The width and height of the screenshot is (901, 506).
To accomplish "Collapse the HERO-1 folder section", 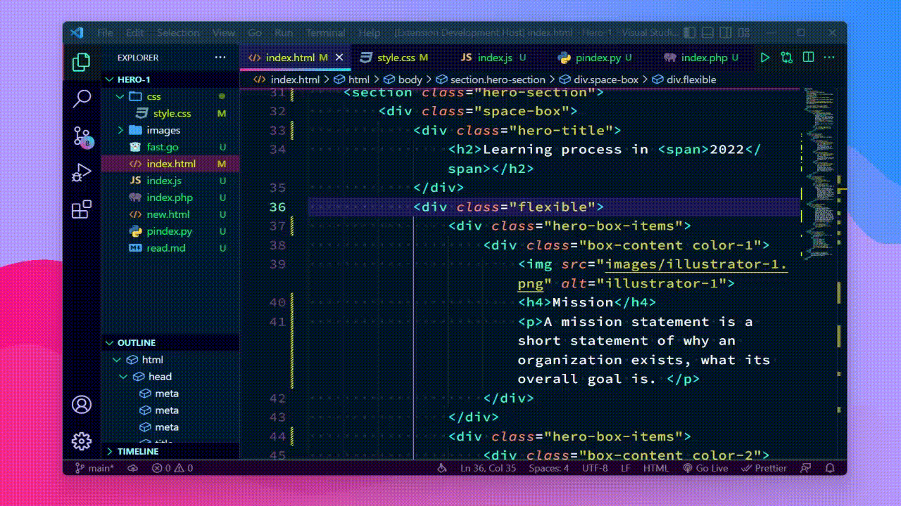I will pos(170,79).
